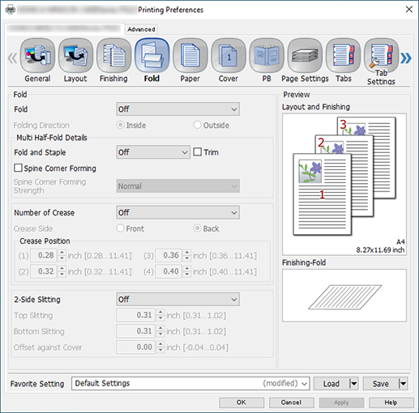419x413 pixels.
Task: Select the Outside folding direction radio
Action: (198, 125)
